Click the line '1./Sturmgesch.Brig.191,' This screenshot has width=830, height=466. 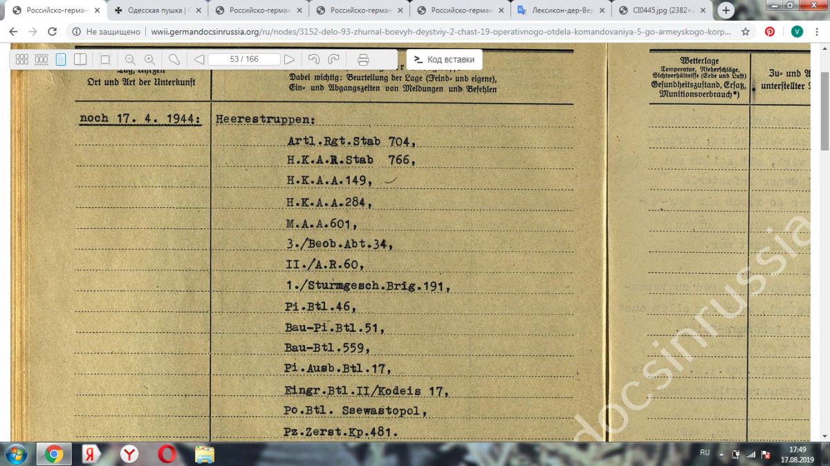(368, 286)
